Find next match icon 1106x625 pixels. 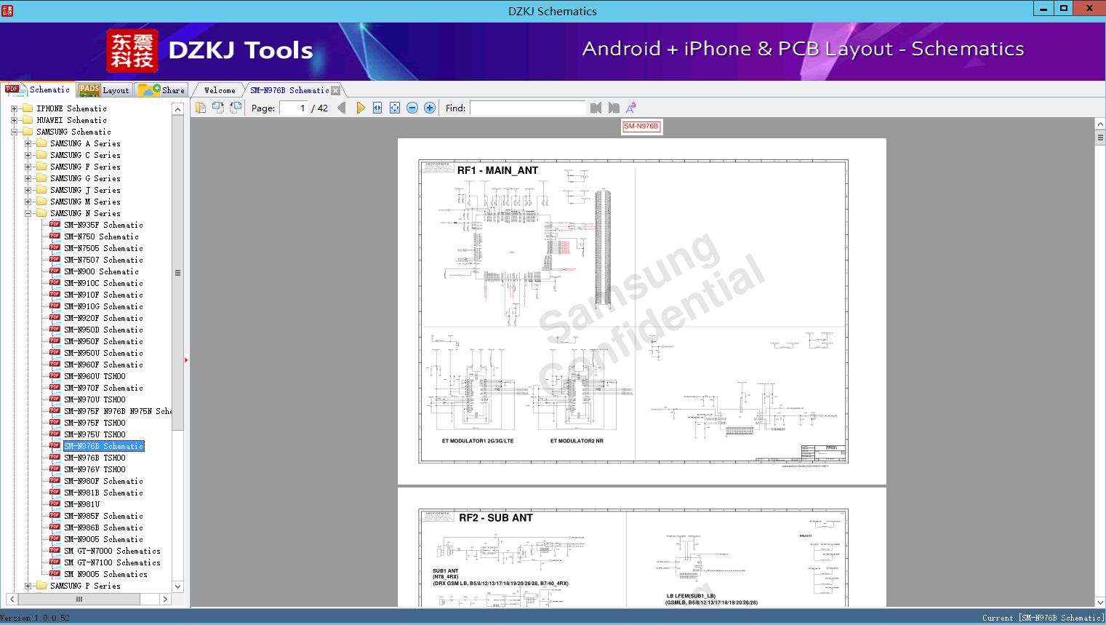(x=614, y=108)
